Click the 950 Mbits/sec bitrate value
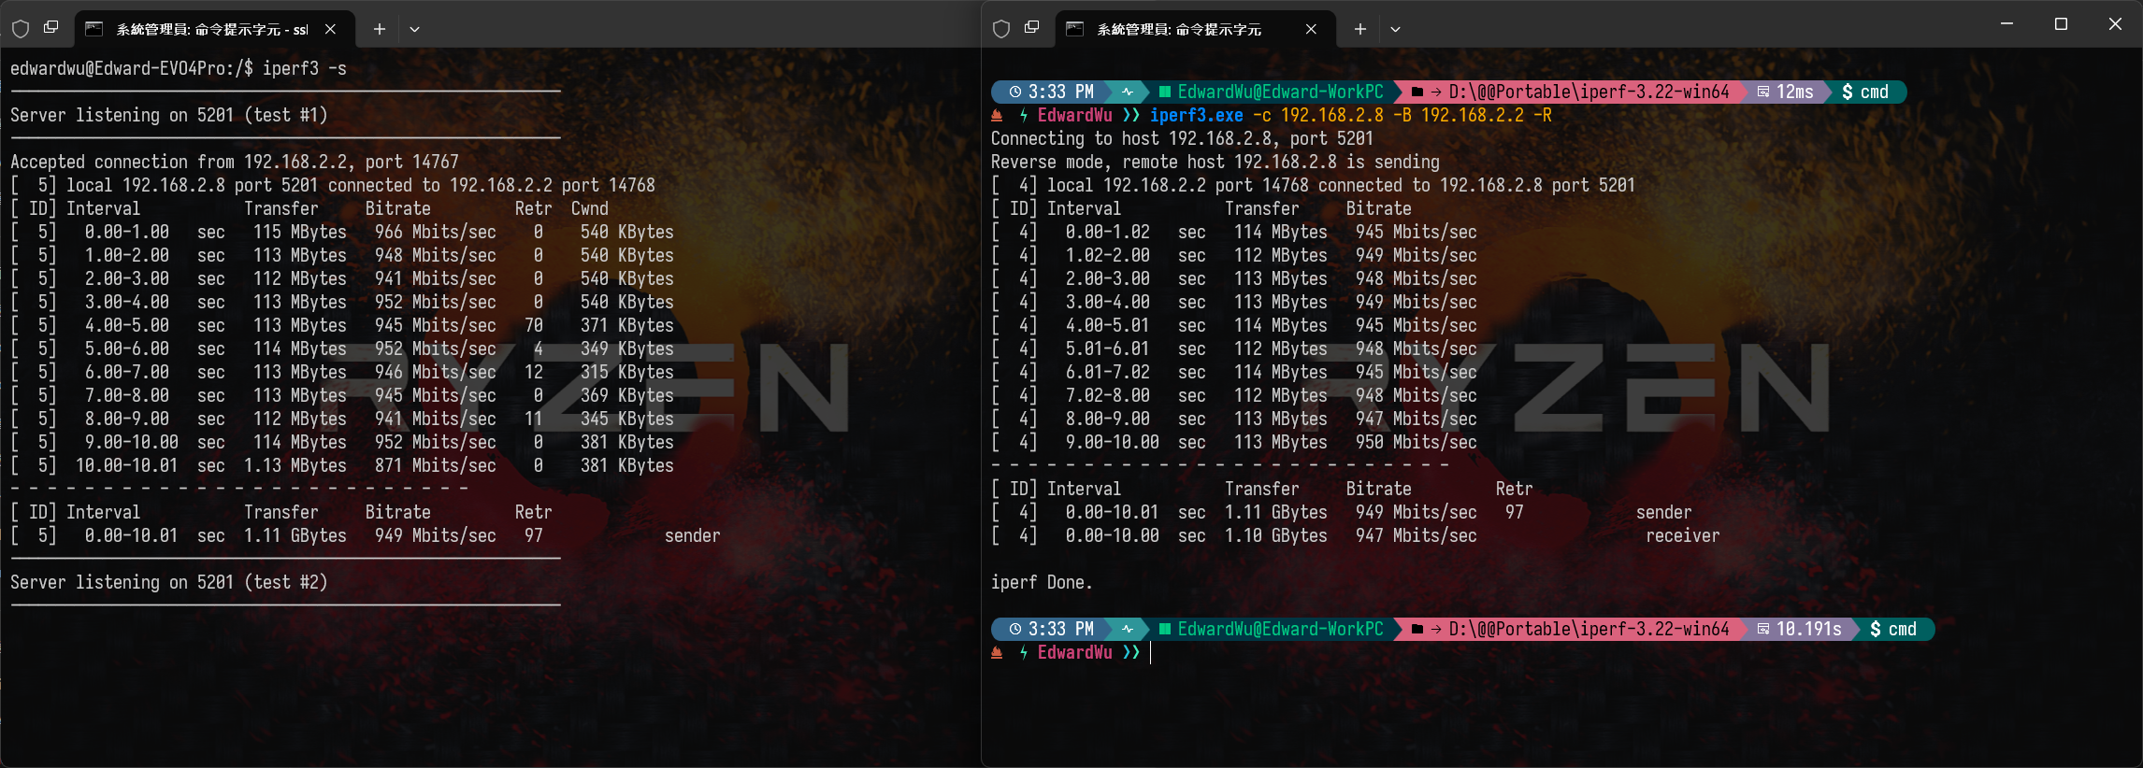Viewport: 2143px width, 768px height. (x=1417, y=442)
